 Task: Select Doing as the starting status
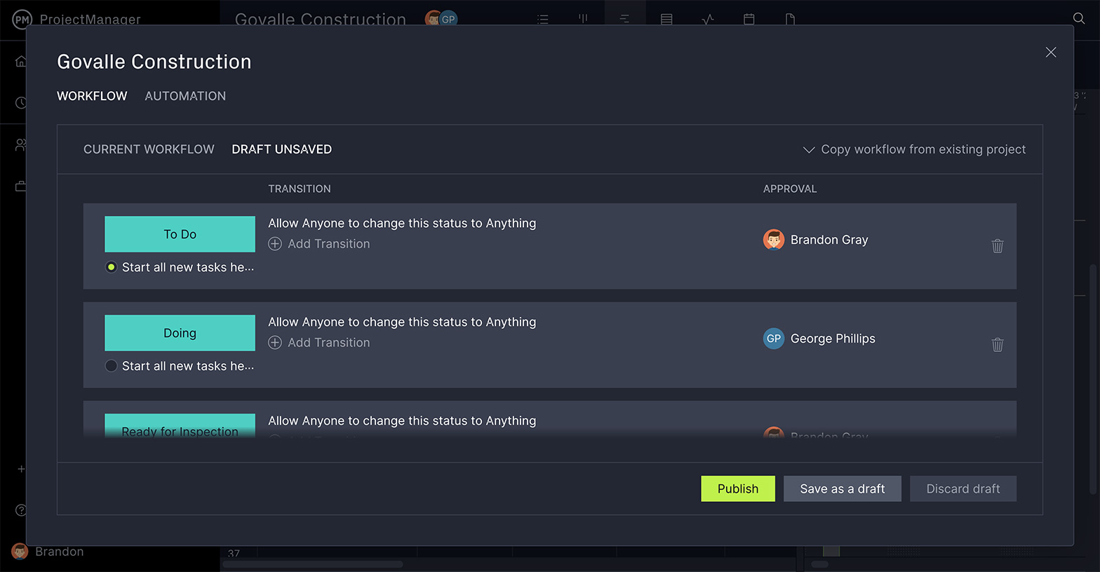111,366
